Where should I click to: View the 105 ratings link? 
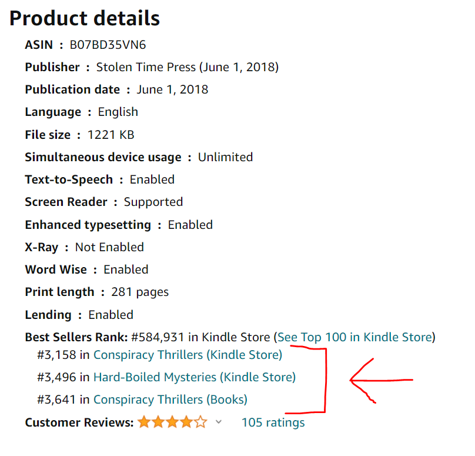(273, 422)
